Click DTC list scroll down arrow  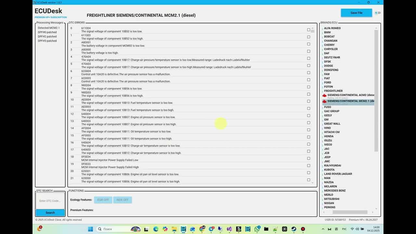pos(313,183)
